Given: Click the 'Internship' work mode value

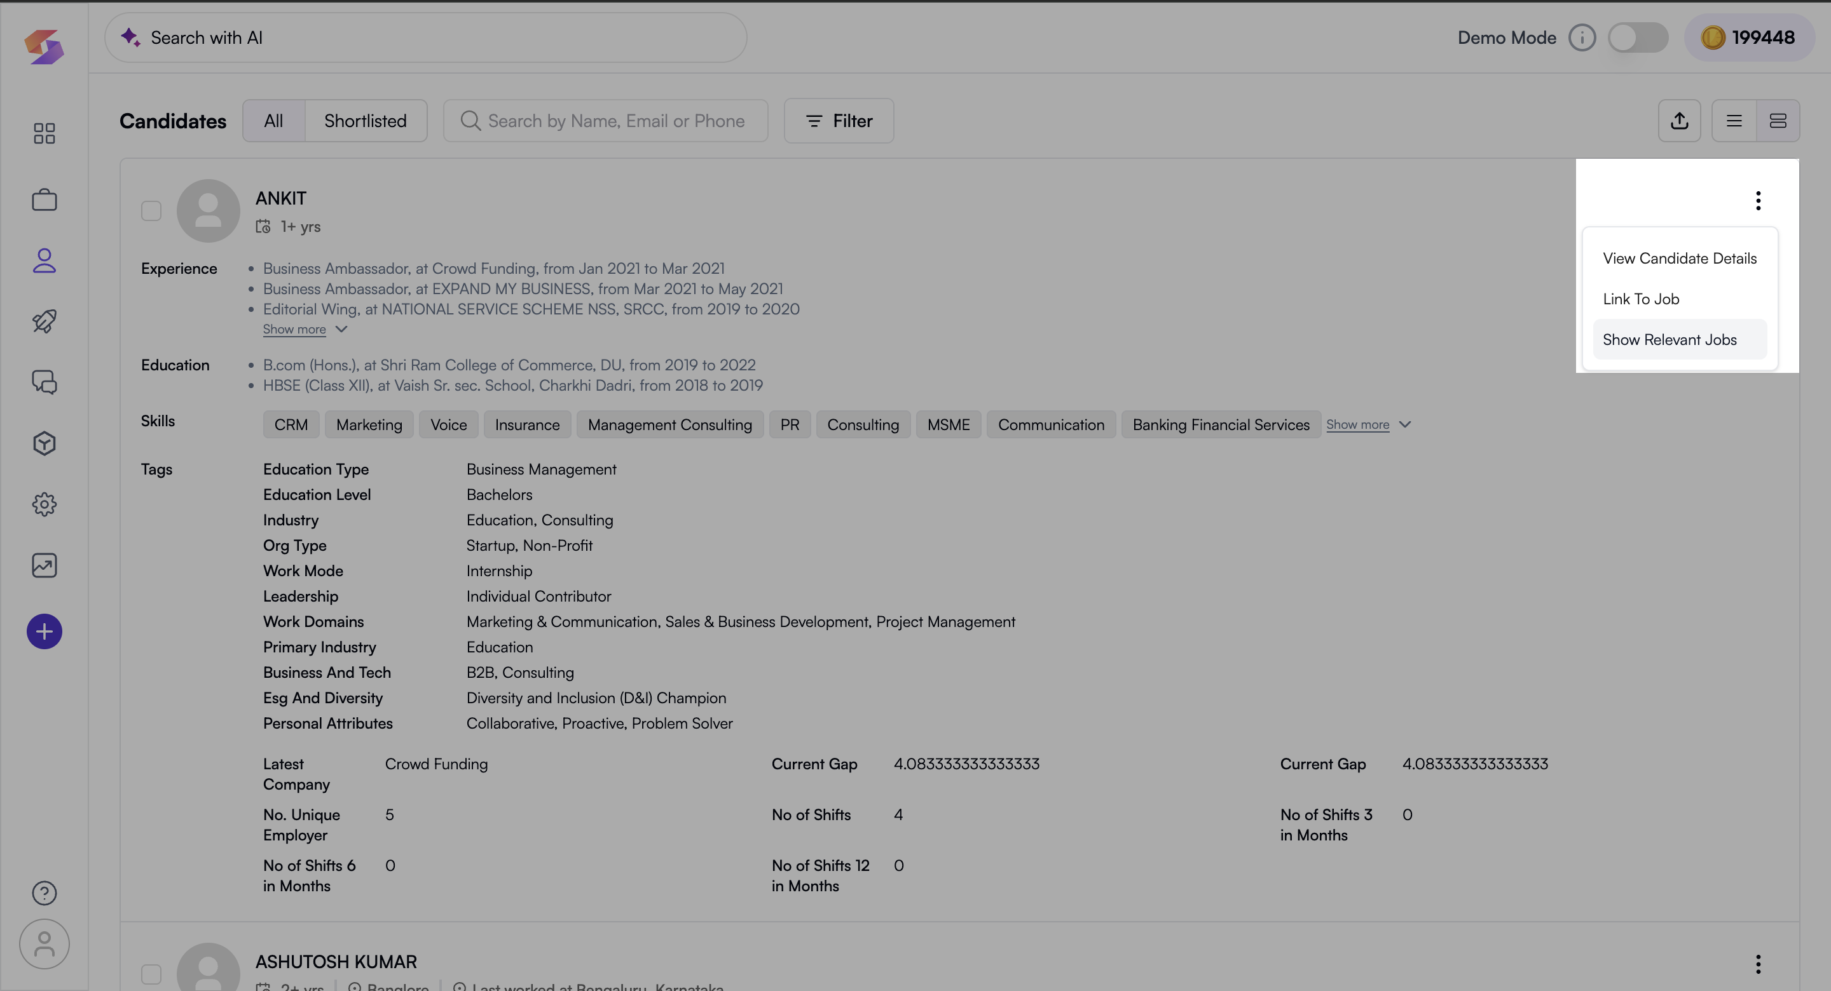Looking at the screenshot, I should (x=499, y=571).
